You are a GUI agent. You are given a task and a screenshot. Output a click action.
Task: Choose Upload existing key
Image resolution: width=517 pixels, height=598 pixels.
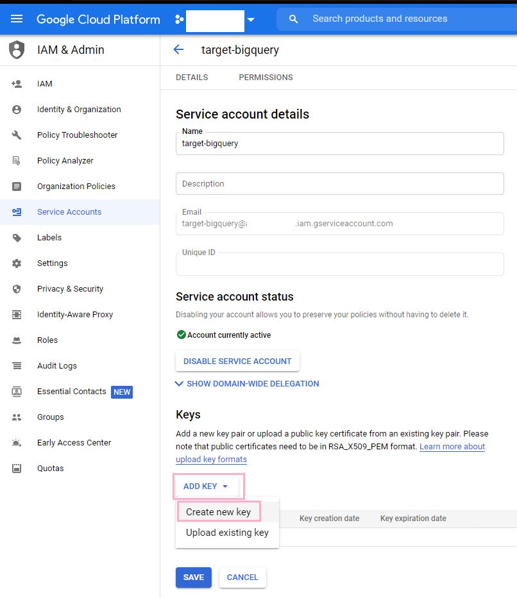[228, 533]
